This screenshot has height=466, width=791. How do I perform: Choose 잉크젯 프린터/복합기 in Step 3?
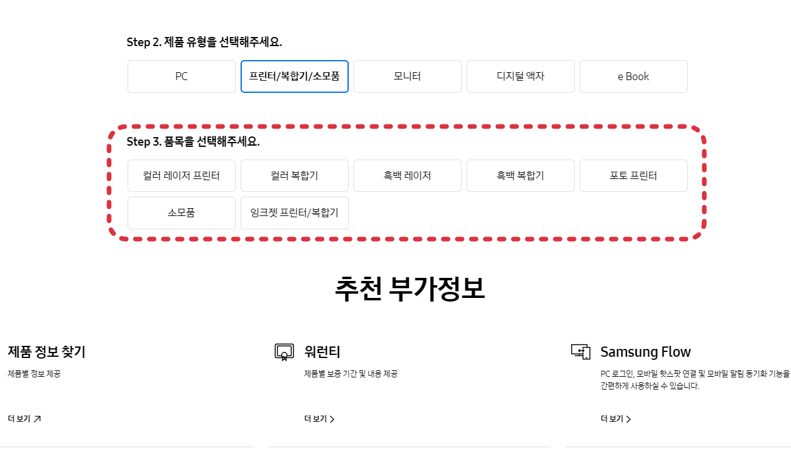[294, 212]
